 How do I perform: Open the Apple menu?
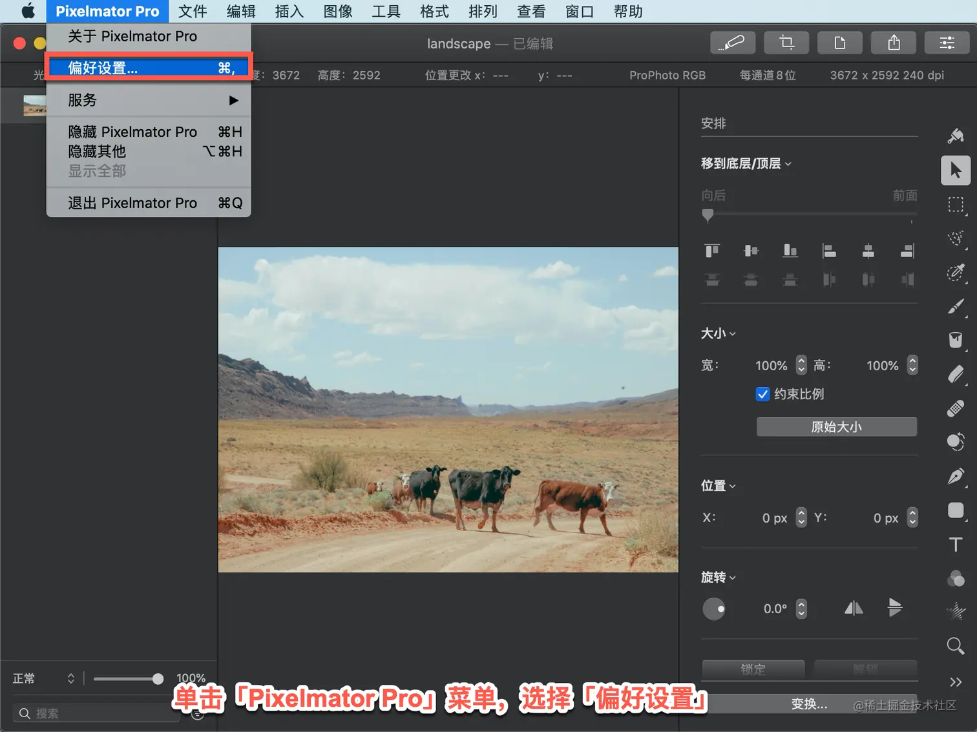click(28, 12)
